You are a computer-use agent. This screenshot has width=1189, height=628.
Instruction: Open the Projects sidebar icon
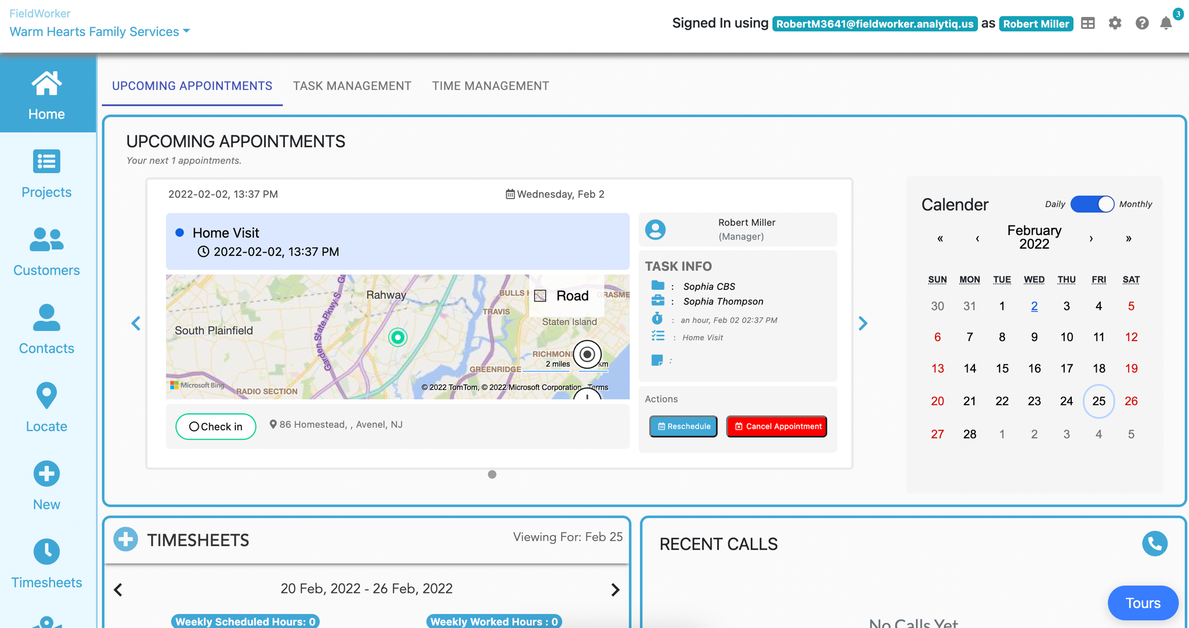click(x=46, y=162)
